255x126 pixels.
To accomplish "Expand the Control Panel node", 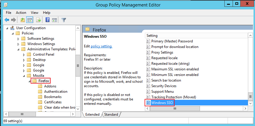I will [24, 55].
